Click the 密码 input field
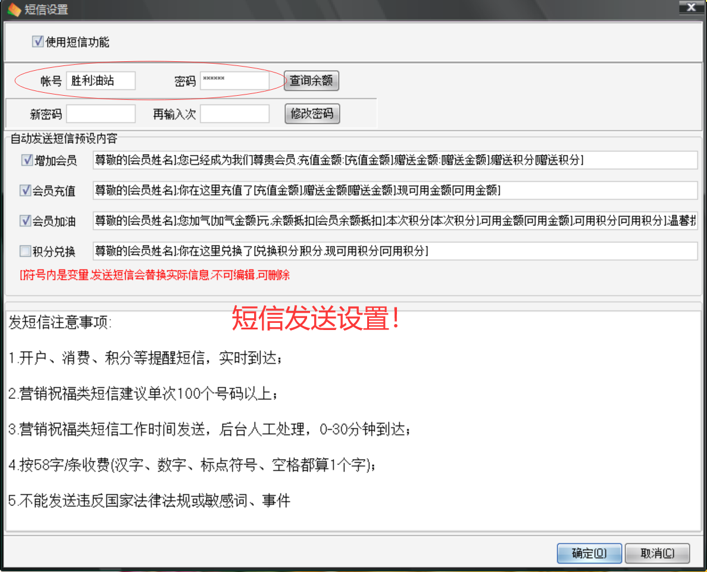Image resolution: width=707 pixels, height=572 pixels. coord(234,81)
